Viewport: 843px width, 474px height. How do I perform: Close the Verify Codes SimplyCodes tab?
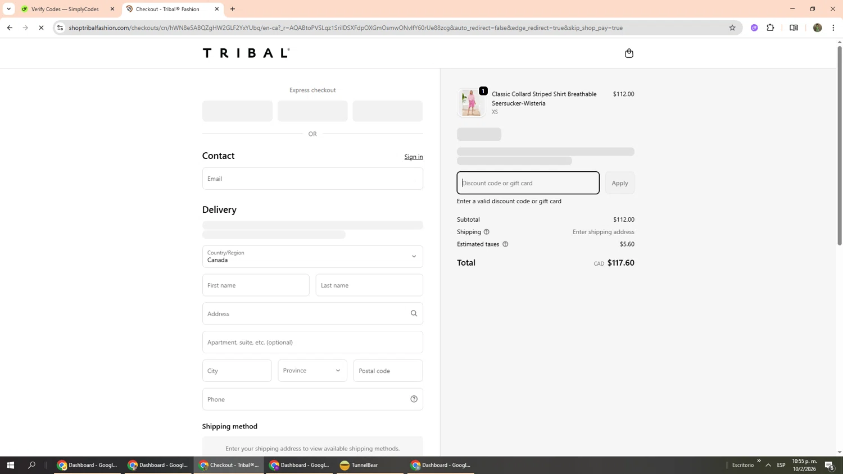point(112,9)
